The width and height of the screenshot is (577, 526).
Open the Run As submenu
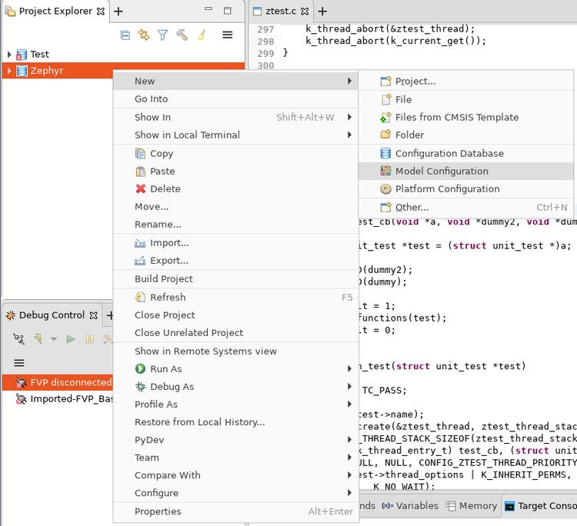pos(165,369)
